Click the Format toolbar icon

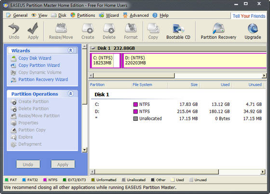point(131,28)
